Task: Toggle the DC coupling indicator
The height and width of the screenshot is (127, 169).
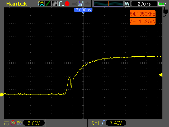Action: pos(6,123)
